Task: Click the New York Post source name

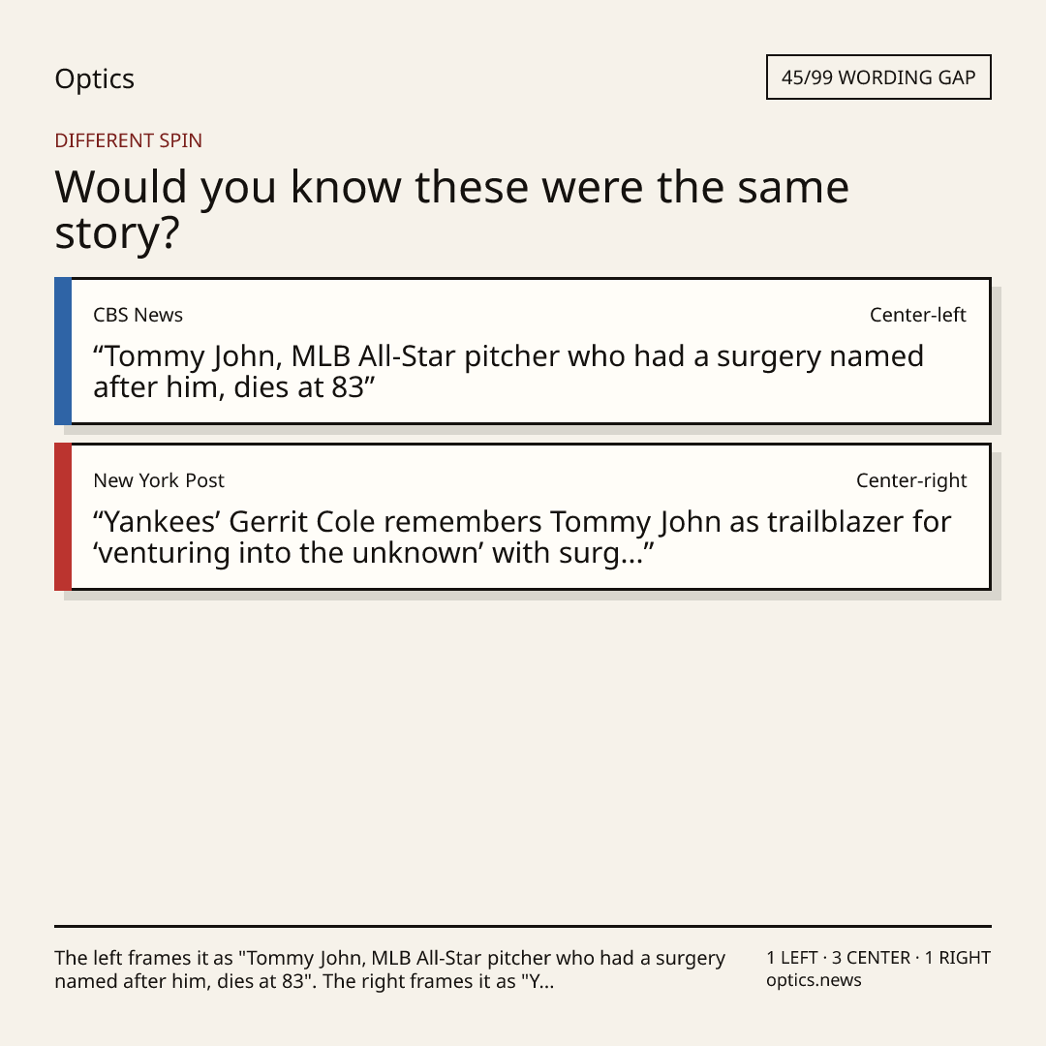Action: [x=159, y=480]
